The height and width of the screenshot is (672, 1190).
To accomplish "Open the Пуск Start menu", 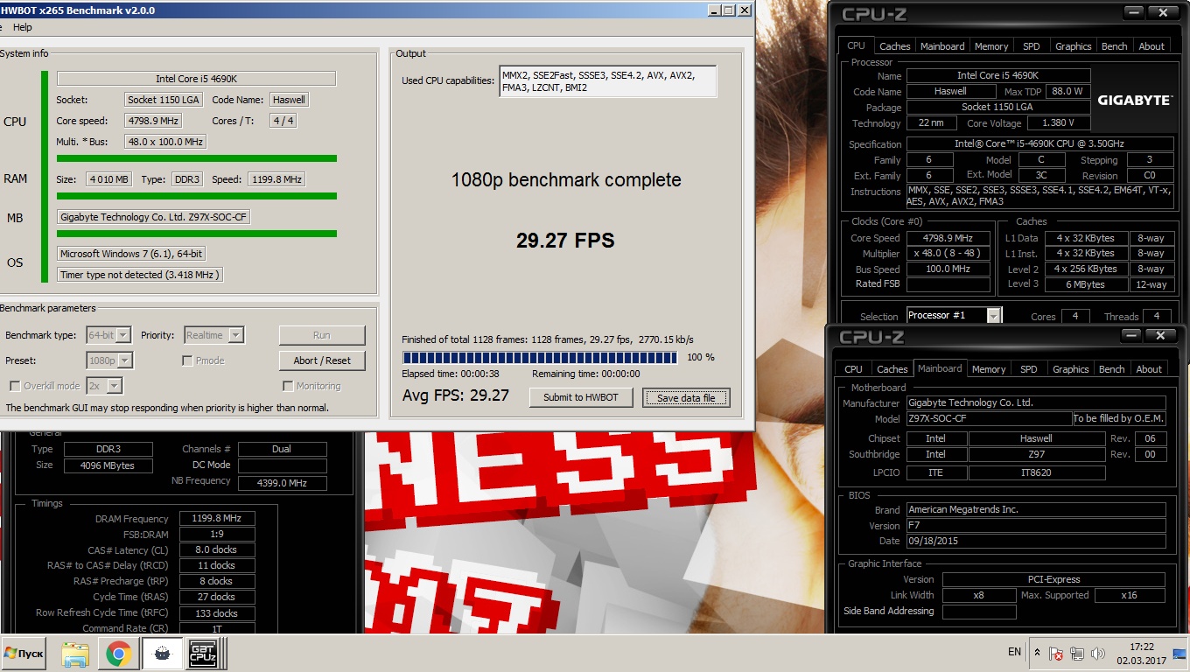I will (x=24, y=653).
